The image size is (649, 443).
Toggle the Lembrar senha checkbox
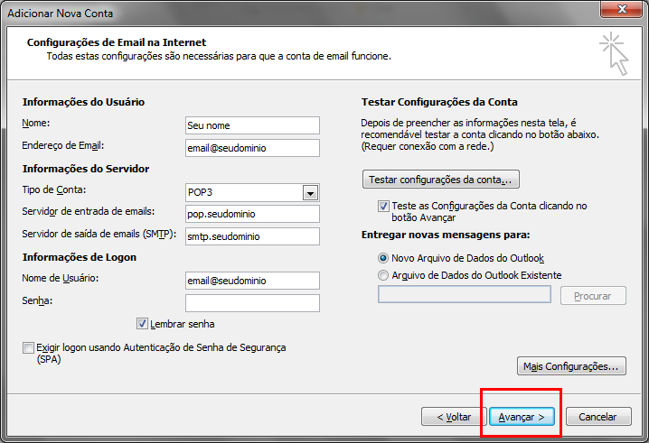[142, 324]
